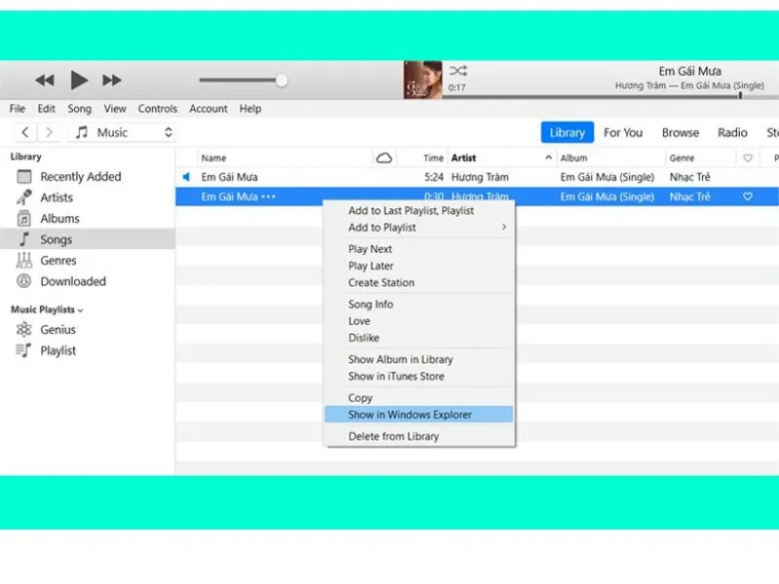Switch to the Browse tab
Screen dimensions: 779x584
coord(680,132)
